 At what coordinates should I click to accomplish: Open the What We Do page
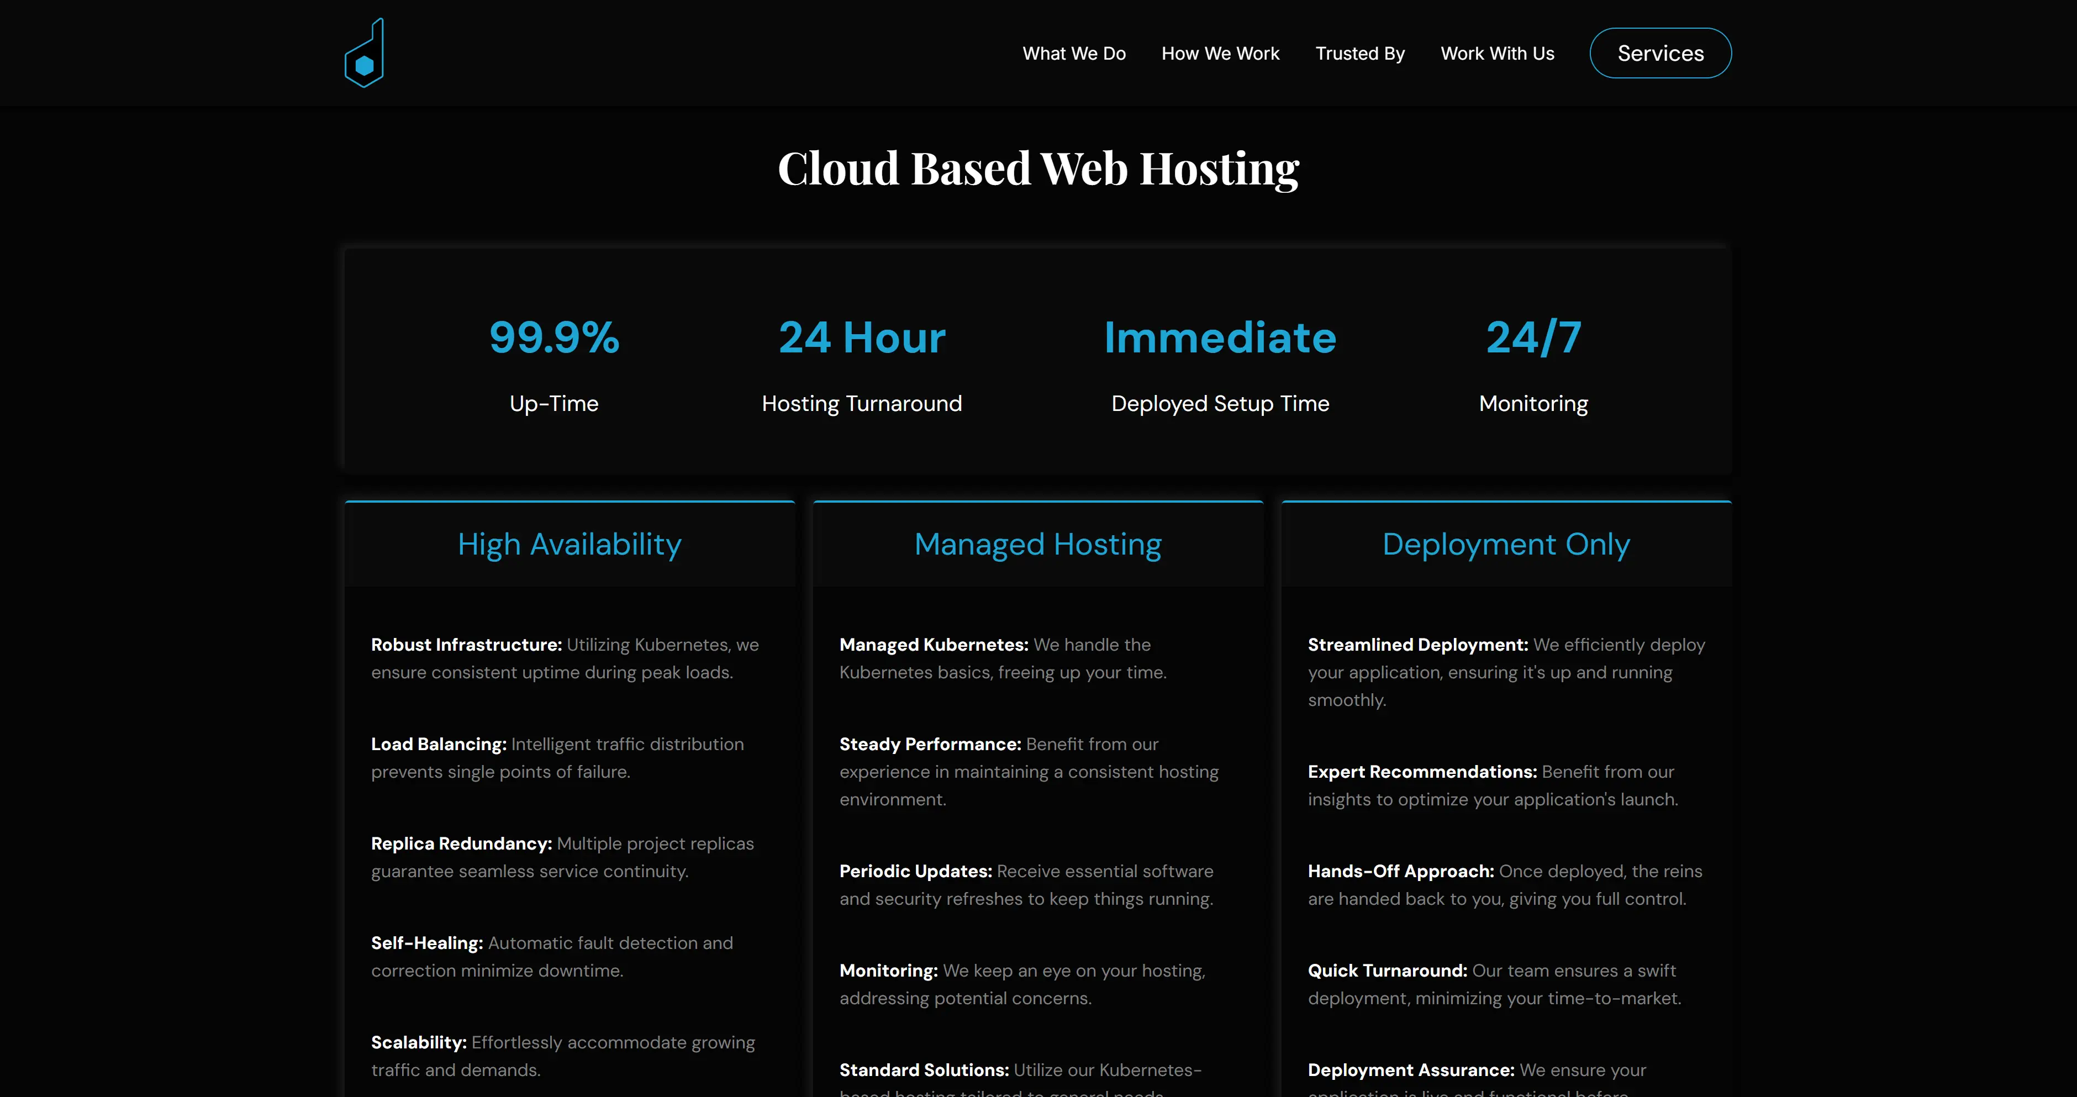point(1074,53)
